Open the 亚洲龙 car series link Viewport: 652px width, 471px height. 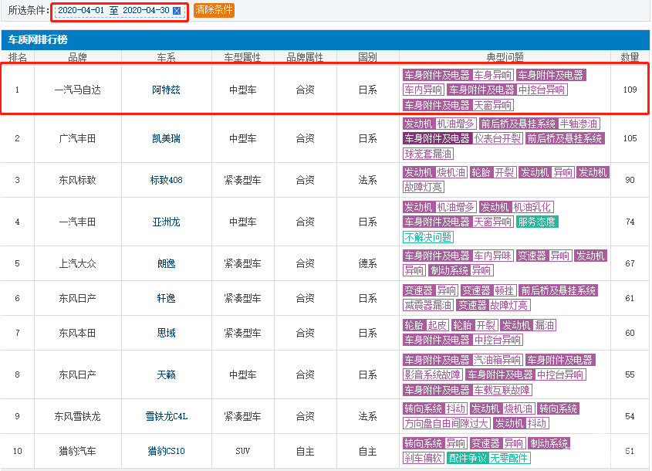point(166,222)
